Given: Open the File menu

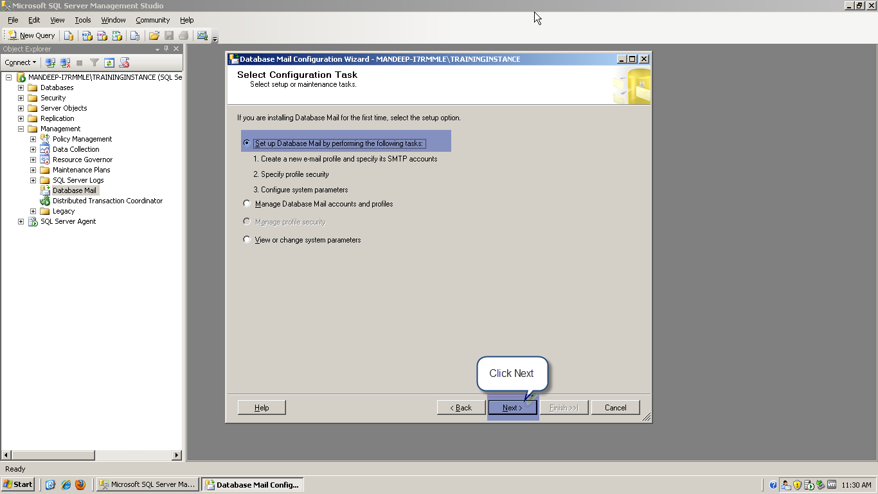Looking at the screenshot, I should 13,20.
